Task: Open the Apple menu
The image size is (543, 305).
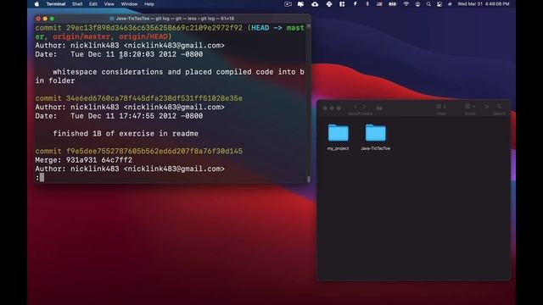Action: [x=36, y=4]
